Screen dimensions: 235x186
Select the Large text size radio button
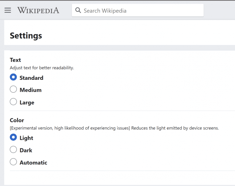point(14,101)
